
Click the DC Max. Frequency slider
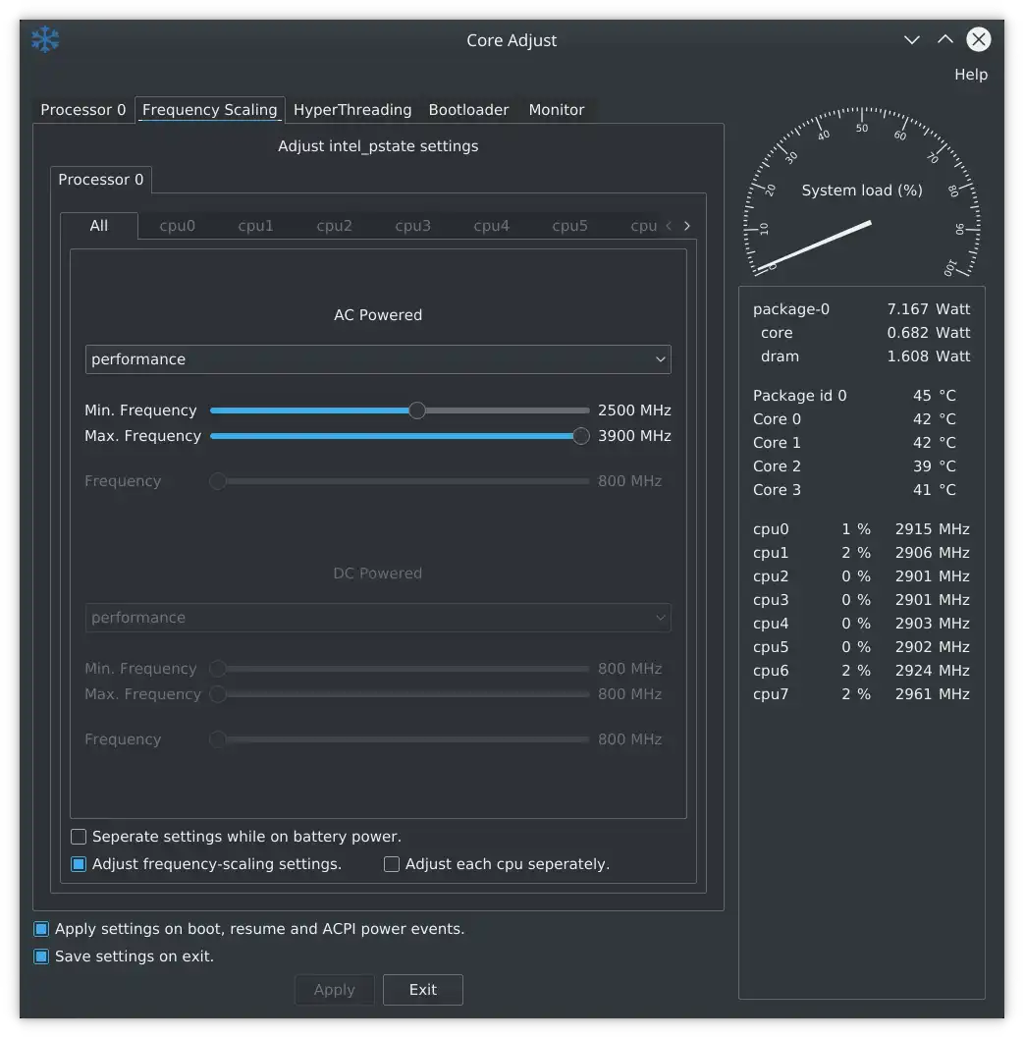pos(400,694)
